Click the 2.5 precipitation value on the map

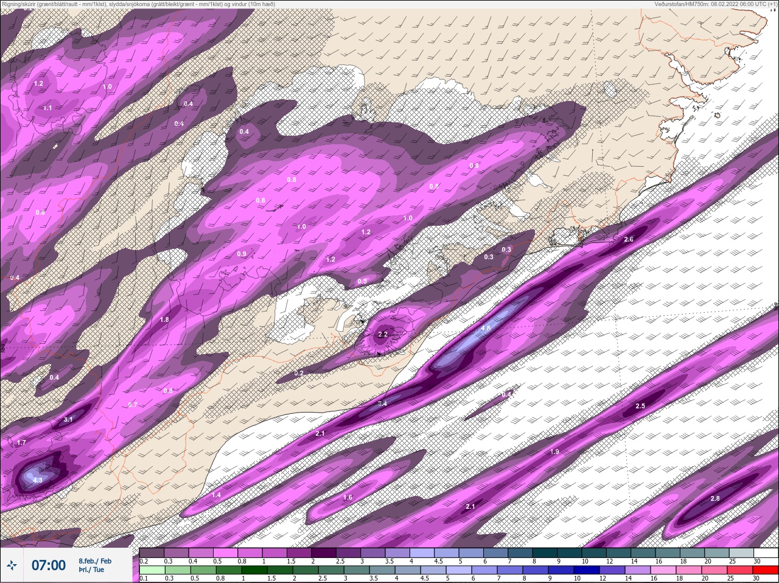[x=640, y=406]
